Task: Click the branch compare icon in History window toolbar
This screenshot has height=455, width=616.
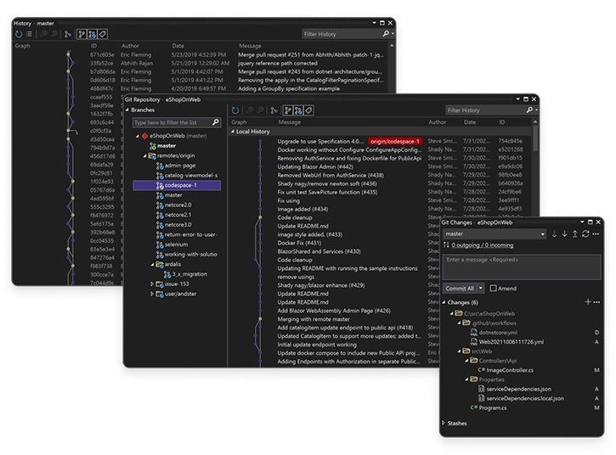Action: (68, 34)
